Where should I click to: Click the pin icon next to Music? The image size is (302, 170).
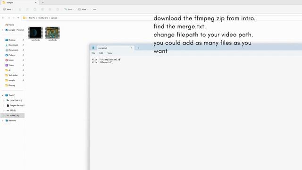point(23,60)
